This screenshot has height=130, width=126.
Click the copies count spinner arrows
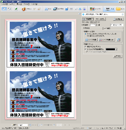pos(96,25)
